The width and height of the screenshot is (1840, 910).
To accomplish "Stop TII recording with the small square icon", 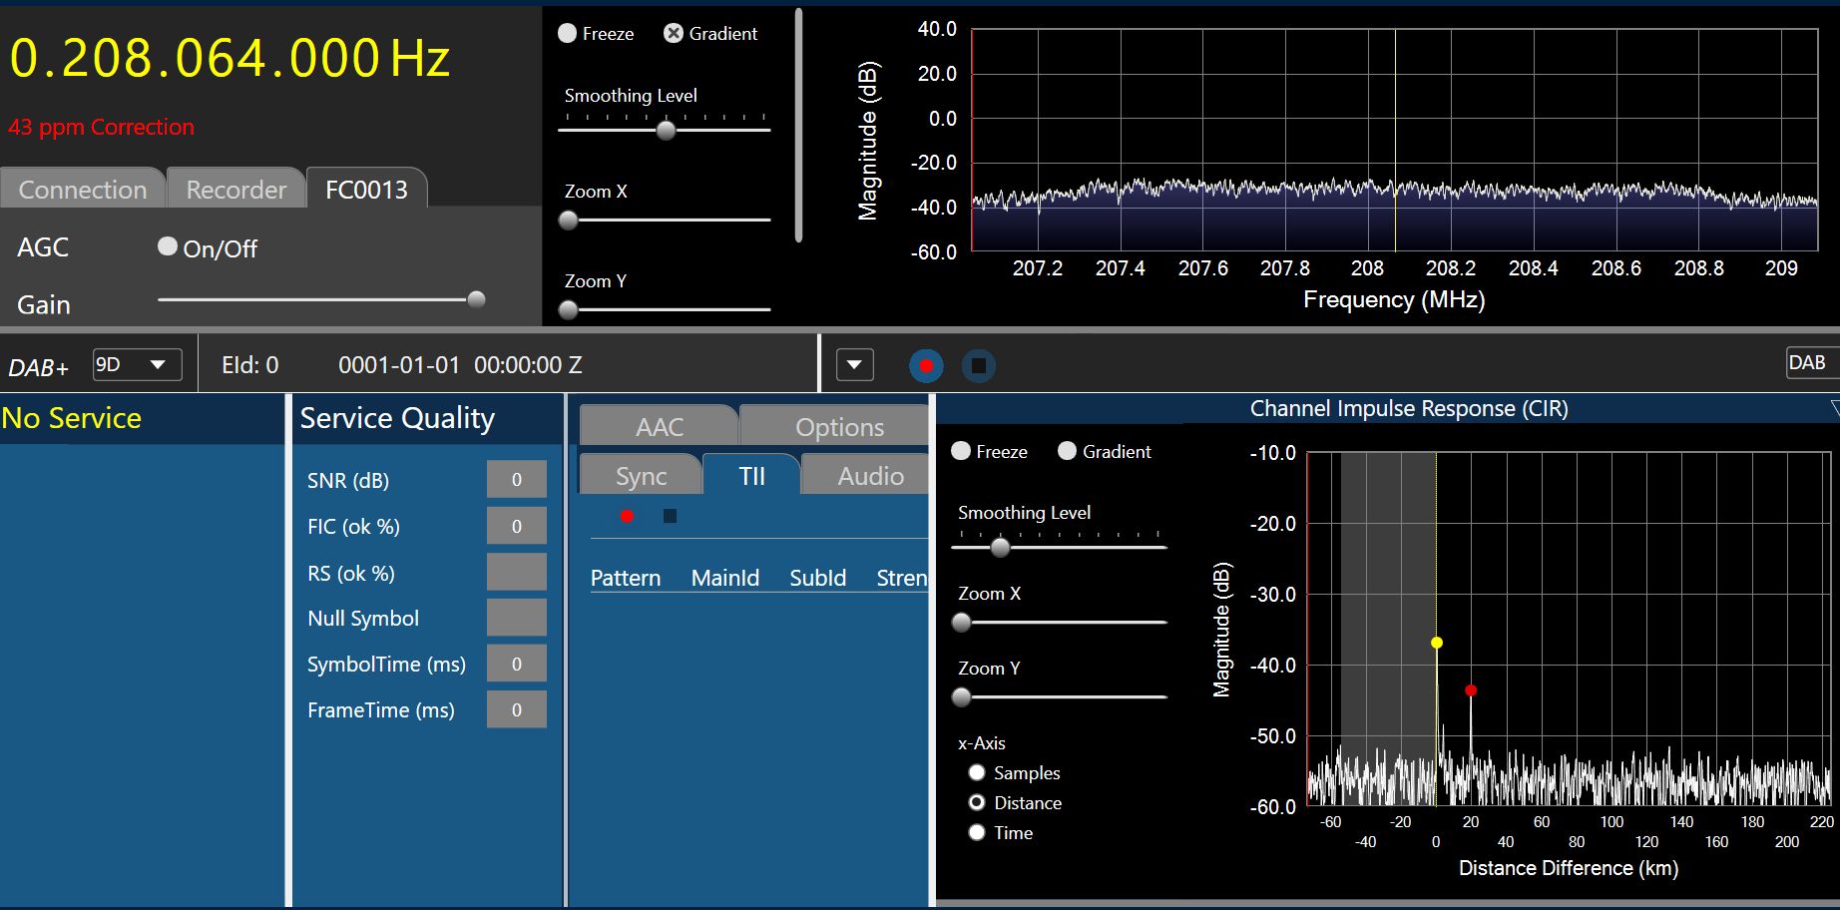I will click(670, 516).
